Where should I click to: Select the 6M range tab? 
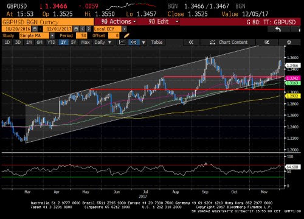click(40, 42)
